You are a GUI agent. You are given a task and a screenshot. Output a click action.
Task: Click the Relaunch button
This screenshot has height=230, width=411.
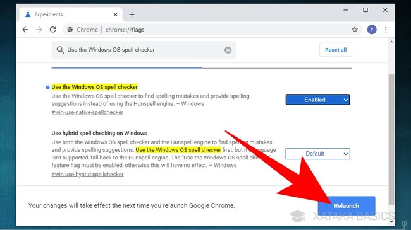[347, 205]
